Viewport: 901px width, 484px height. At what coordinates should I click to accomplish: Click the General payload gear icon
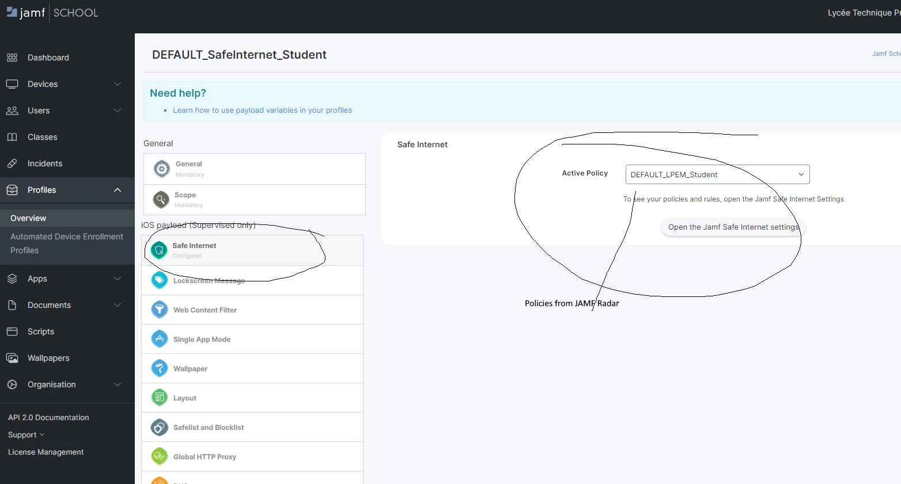pyautogui.click(x=162, y=169)
